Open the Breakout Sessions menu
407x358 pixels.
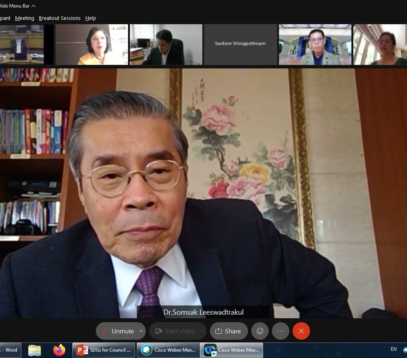tap(60, 18)
